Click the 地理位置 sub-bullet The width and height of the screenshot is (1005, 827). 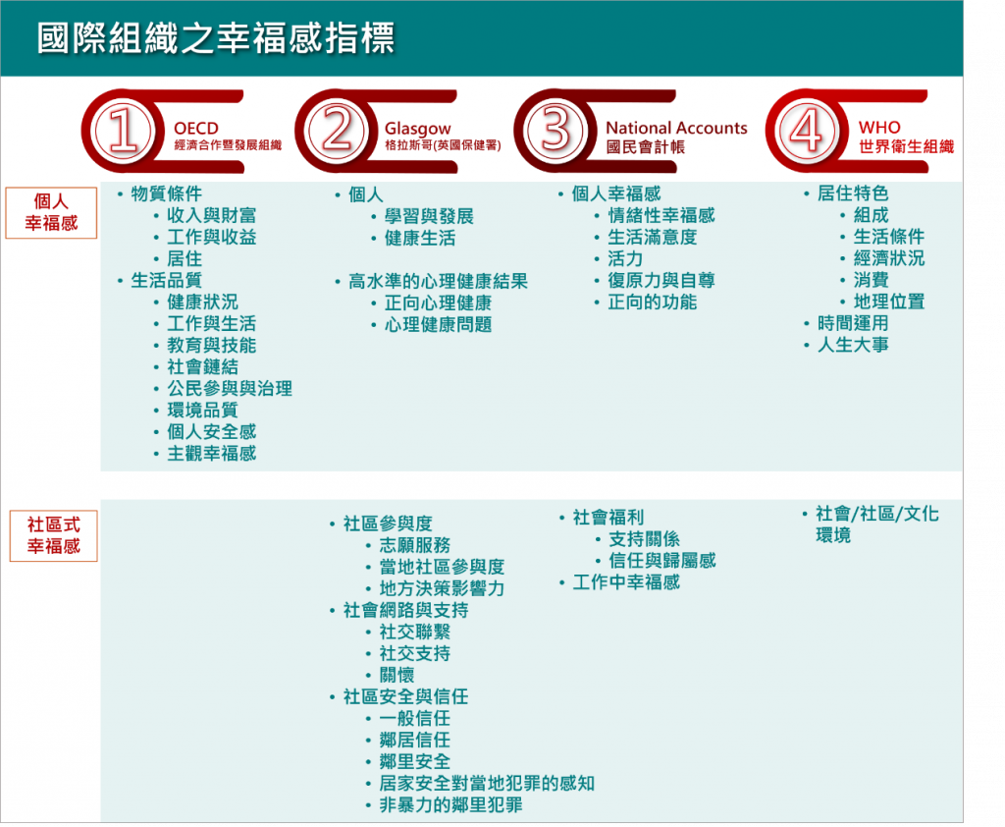[889, 302]
